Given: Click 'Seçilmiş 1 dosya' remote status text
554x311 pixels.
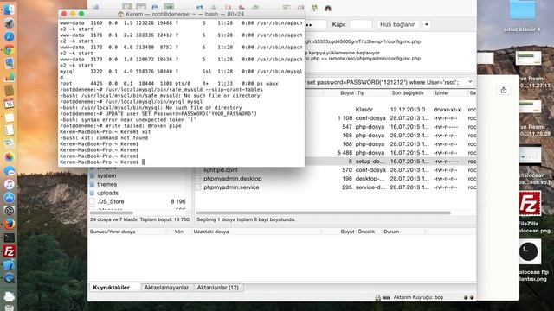Looking at the screenshot, I should point(246,219).
